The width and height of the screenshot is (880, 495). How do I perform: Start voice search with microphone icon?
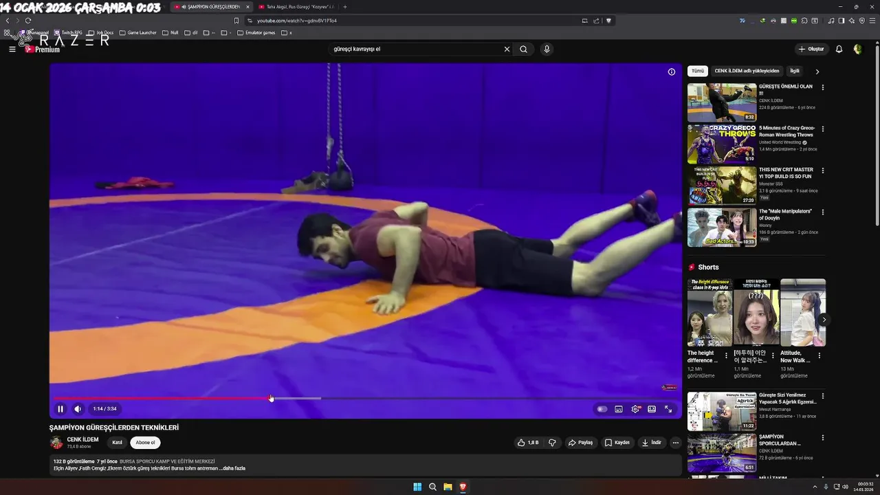tap(547, 49)
